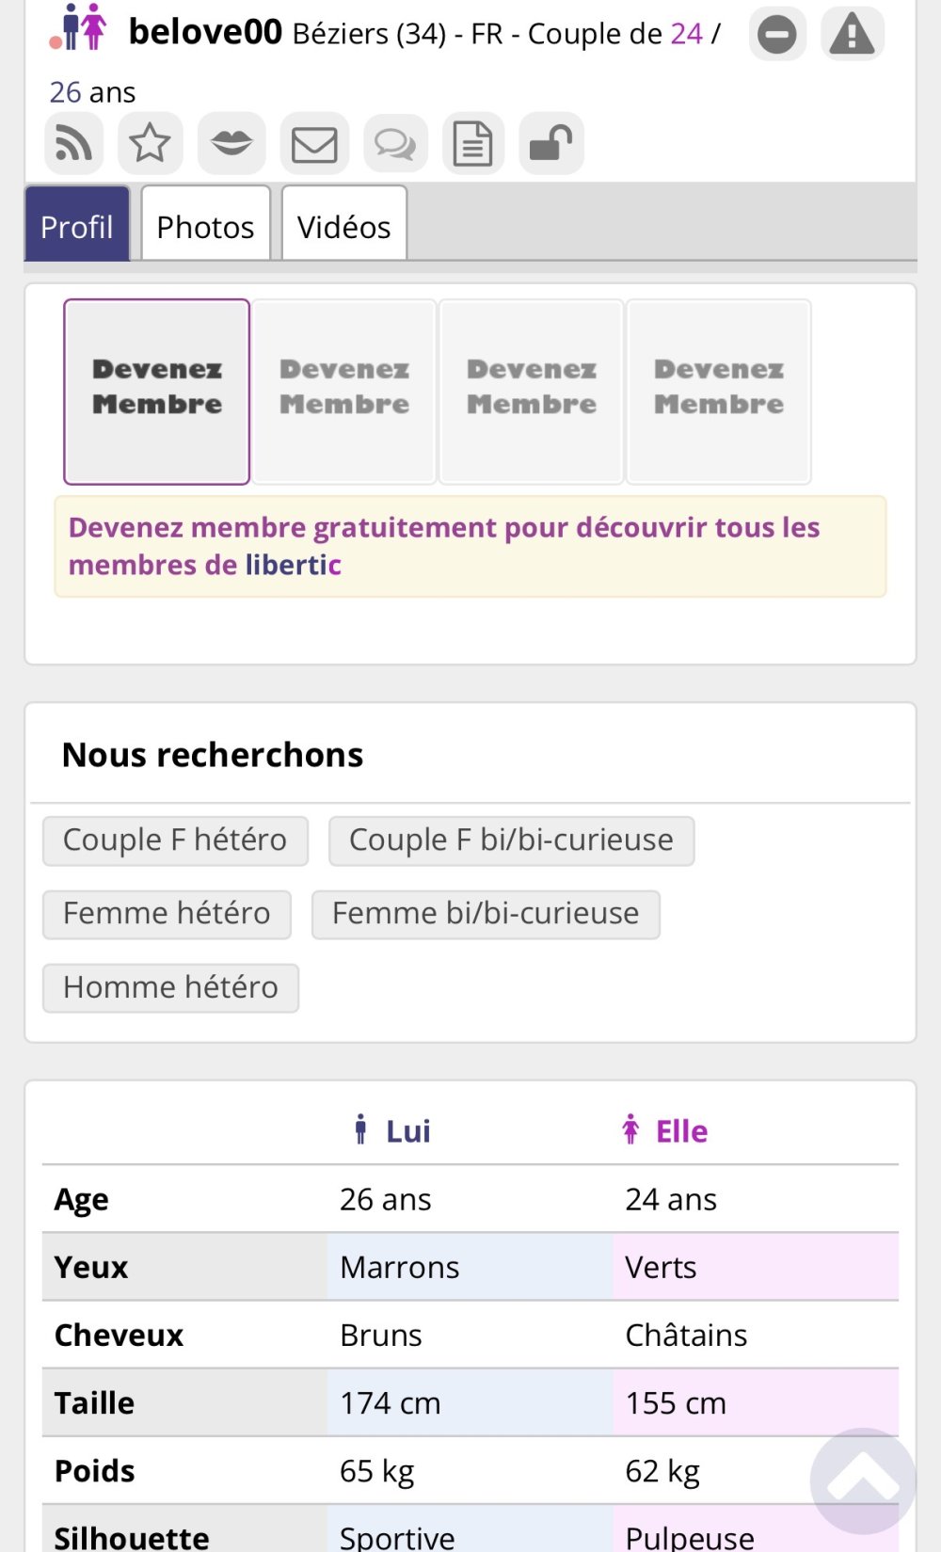Open the Photos tab

click(205, 226)
